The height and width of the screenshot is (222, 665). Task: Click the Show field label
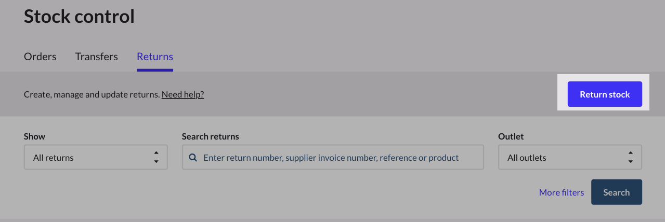point(34,136)
